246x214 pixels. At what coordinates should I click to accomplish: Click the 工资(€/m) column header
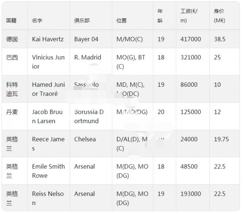tap(189, 16)
